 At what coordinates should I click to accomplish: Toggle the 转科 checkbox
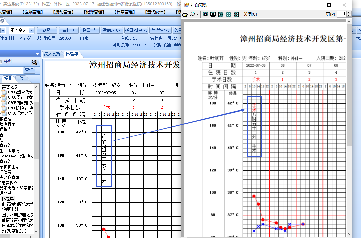click(1, 61)
